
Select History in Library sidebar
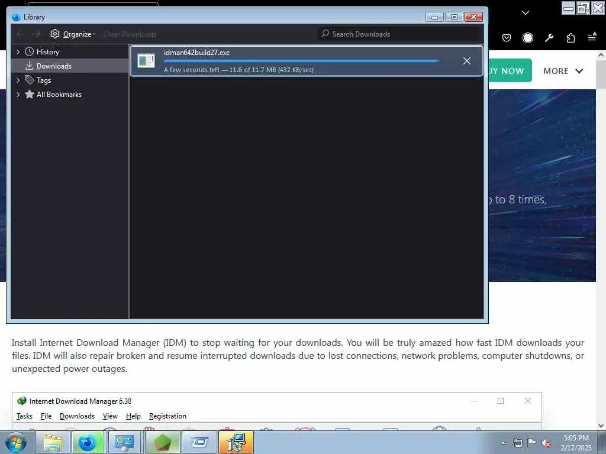47,52
